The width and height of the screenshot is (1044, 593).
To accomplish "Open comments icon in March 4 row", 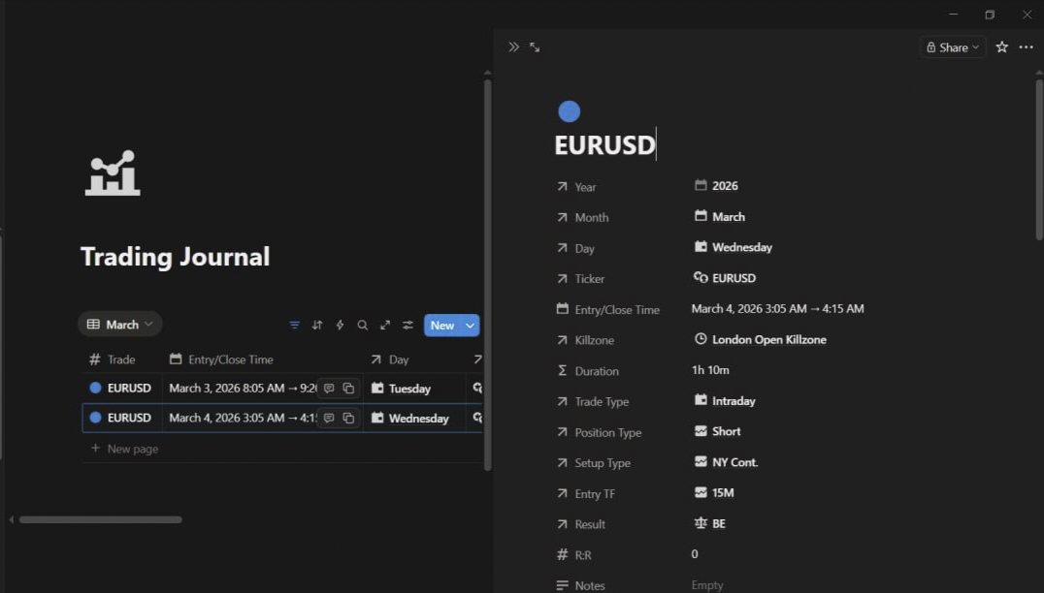I will (x=329, y=419).
